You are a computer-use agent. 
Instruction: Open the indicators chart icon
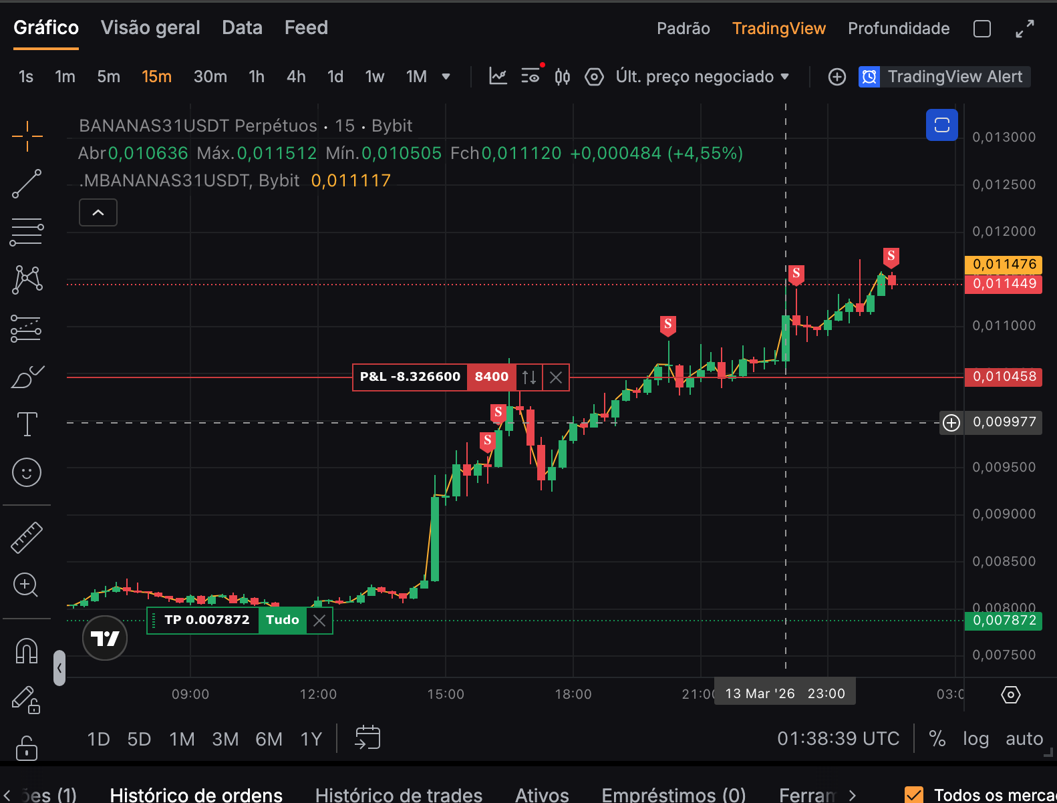(498, 77)
